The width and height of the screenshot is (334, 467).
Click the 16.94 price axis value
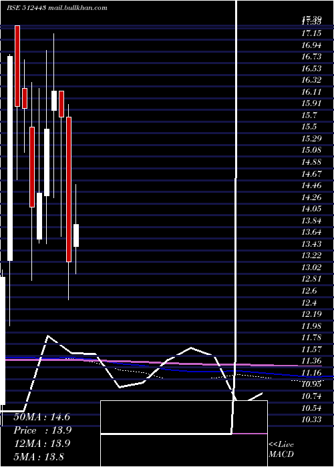(x=311, y=45)
